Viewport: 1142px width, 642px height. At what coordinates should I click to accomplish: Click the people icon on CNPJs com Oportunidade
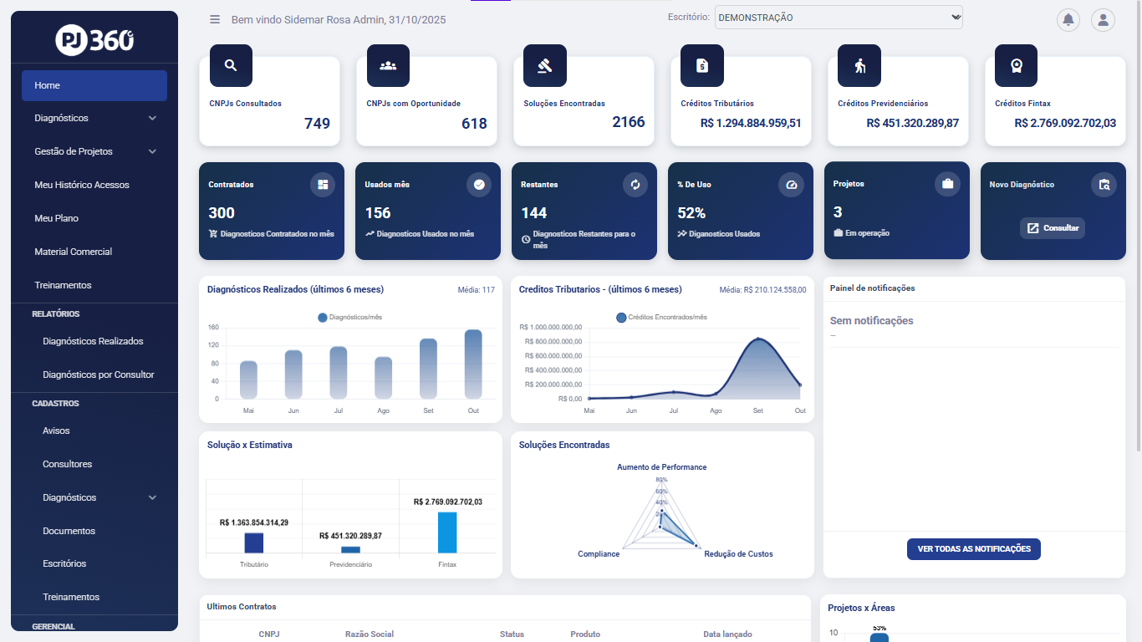pos(388,65)
